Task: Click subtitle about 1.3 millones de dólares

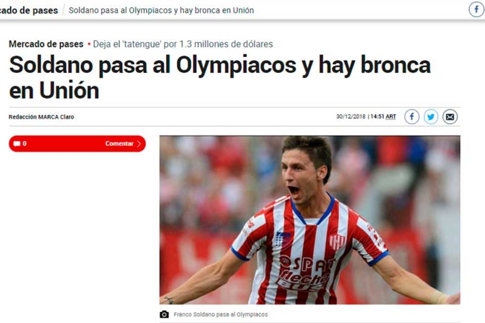Action: pyautogui.click(x=183, y=44)
